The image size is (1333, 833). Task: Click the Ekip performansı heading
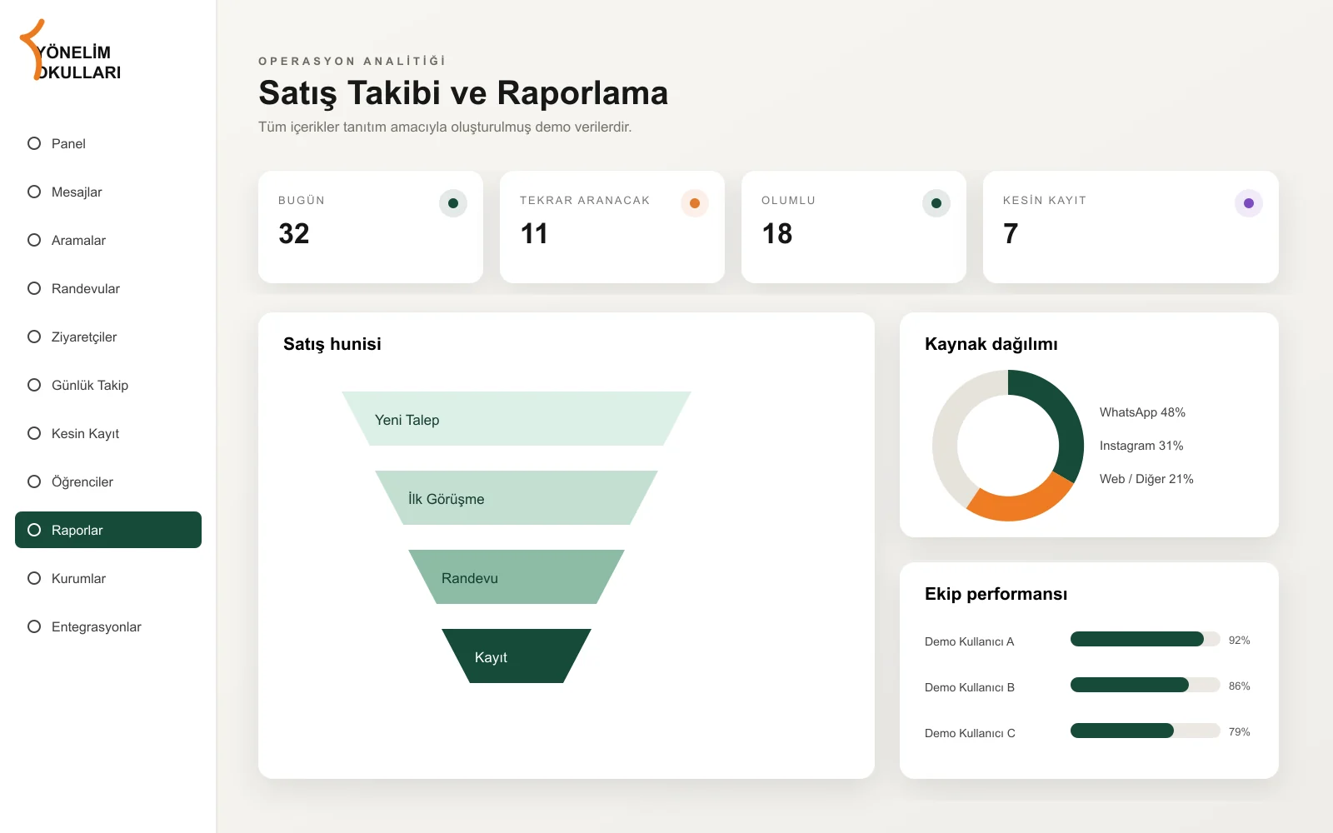point(996,594)
